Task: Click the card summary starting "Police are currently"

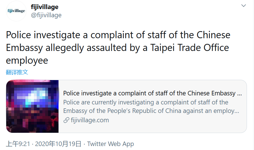Action: point(146,102)
